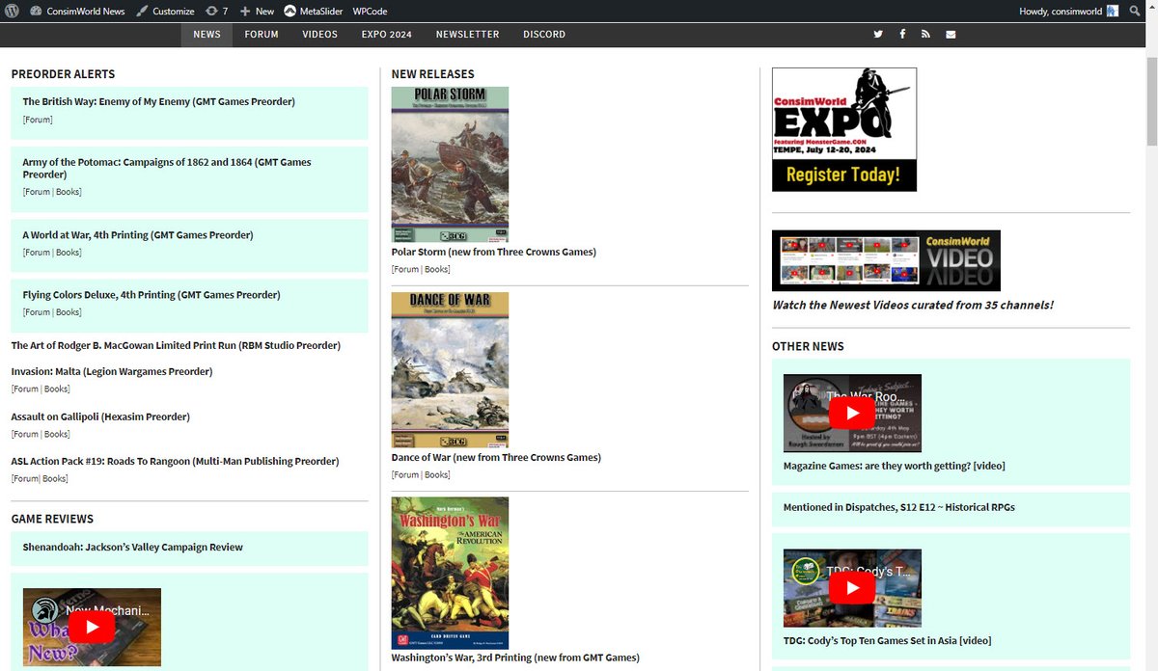Click Forum link under ASL Action Pack #19
Screen dimensions: 1158x671
[x=26, y=479]
